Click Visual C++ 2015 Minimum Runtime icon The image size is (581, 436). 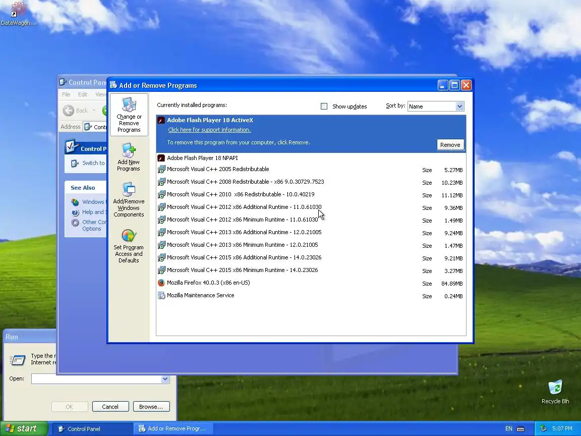pyautogui.click(x=161, y=270)
